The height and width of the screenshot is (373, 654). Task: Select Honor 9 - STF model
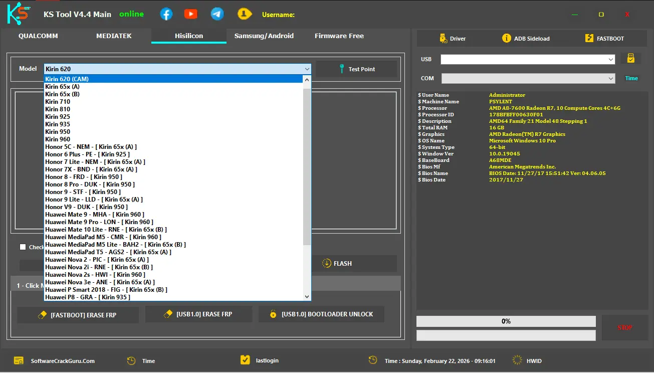click(173, 192)
